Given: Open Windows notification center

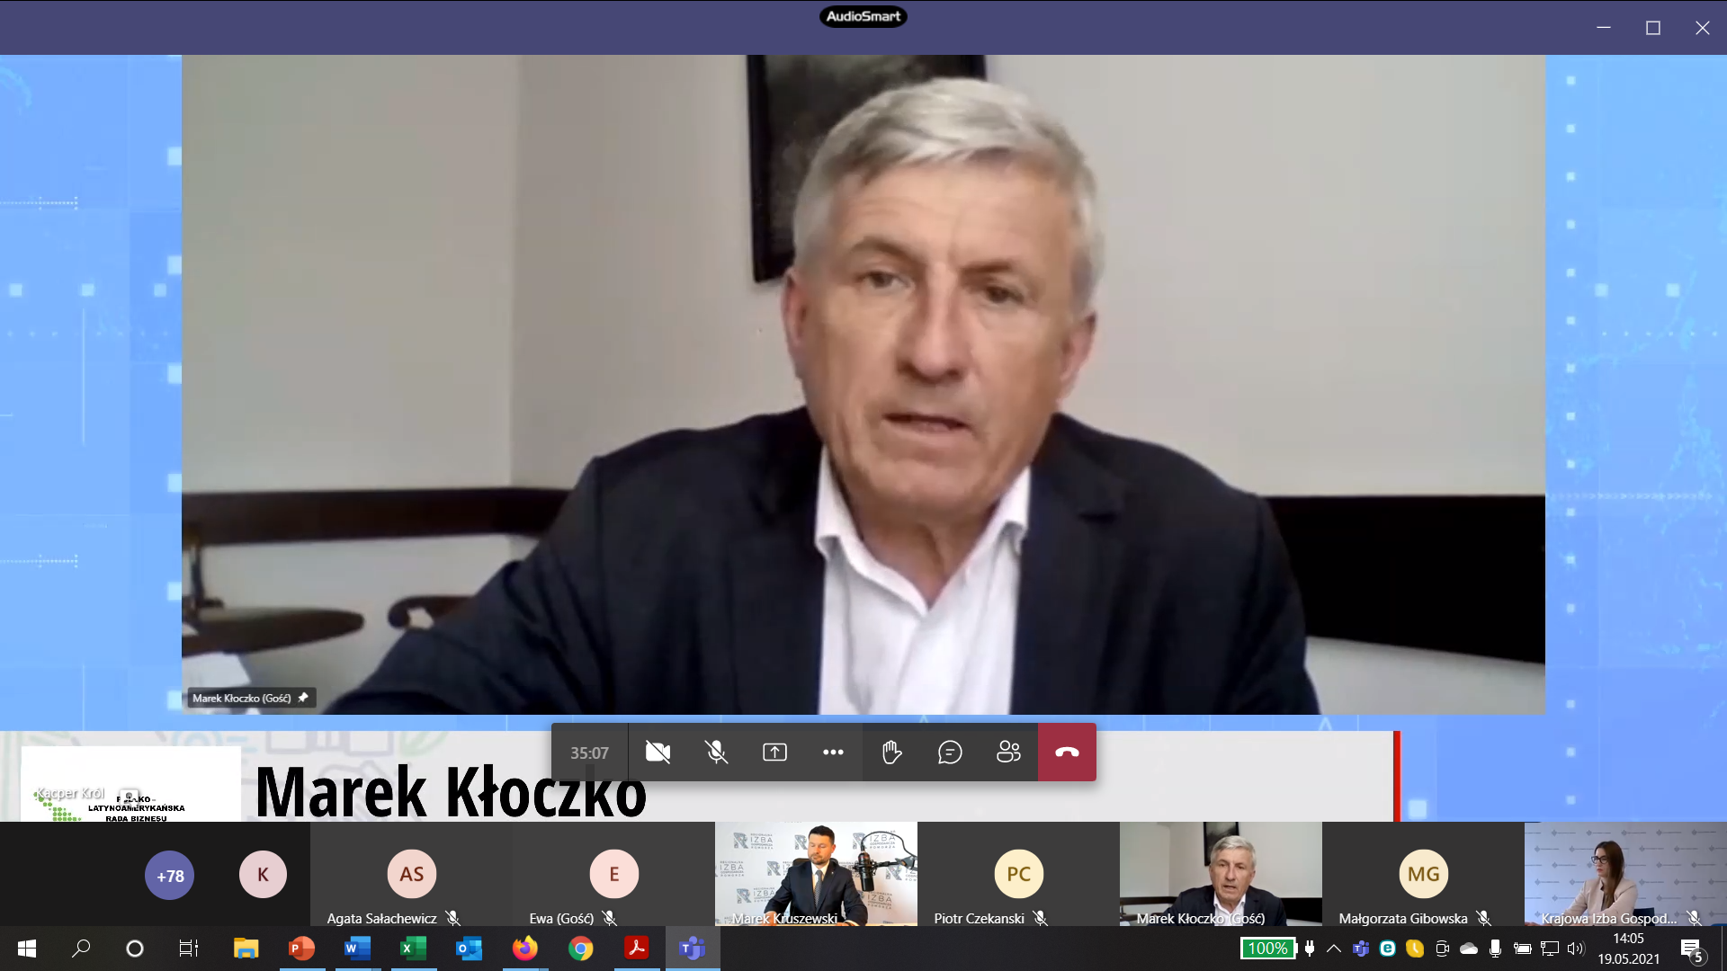Looking at the screenshot, I should click(x=1691, y=949).
